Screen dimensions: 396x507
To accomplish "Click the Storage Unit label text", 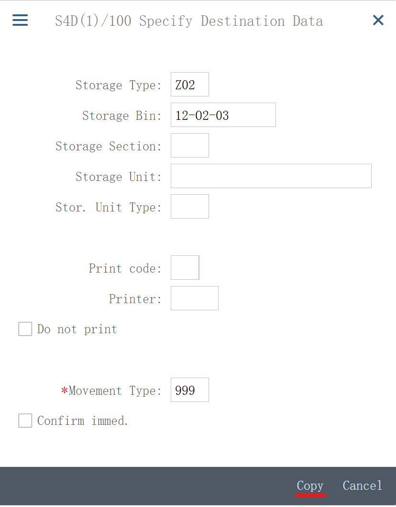I will [119, 177].
